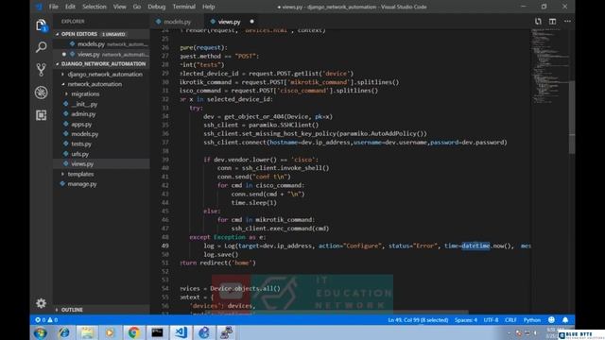Open apps.py in file tree
Screen dimensions: 605x340
[81, 124]
